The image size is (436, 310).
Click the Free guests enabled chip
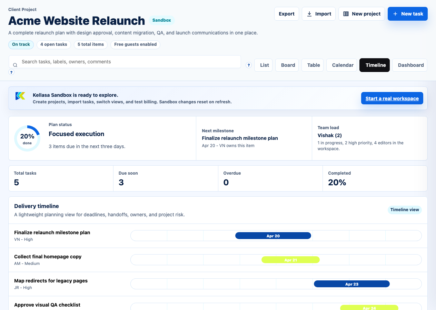click(135, 44)
